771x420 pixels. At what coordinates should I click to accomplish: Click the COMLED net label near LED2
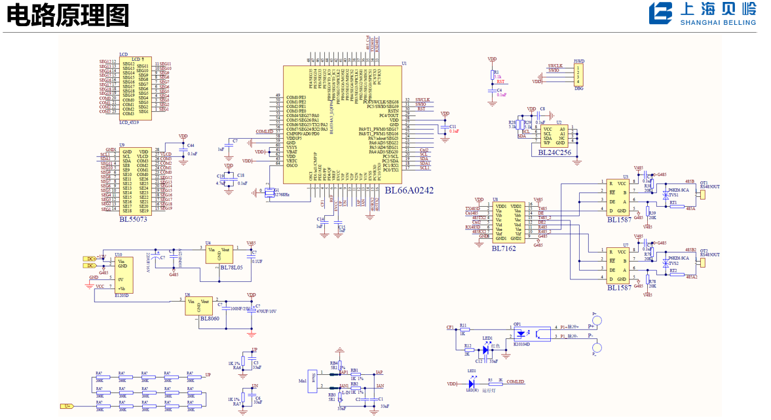coord(516,381)
